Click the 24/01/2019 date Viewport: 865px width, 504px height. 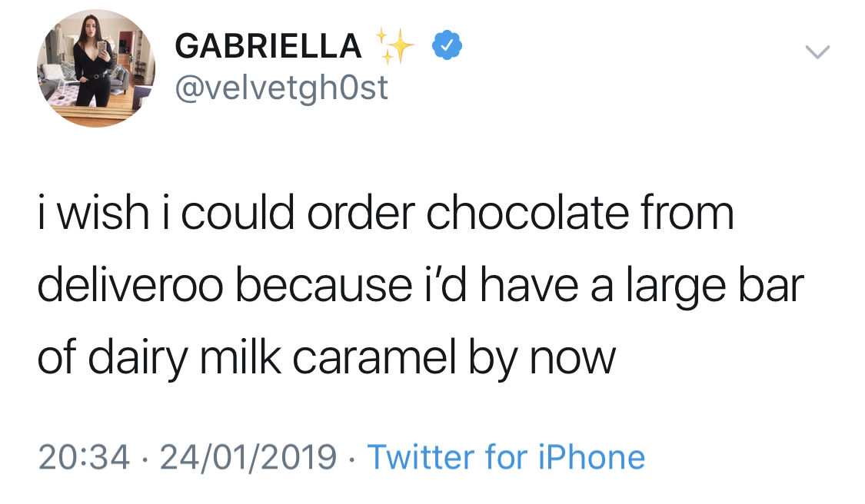click(248, 457)
